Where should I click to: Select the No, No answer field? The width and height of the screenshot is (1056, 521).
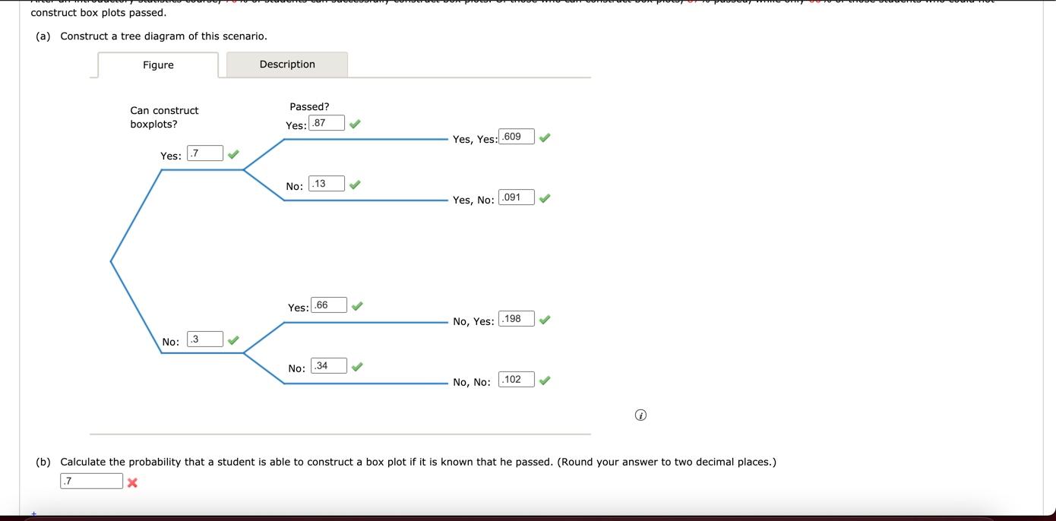coord(516,379)
